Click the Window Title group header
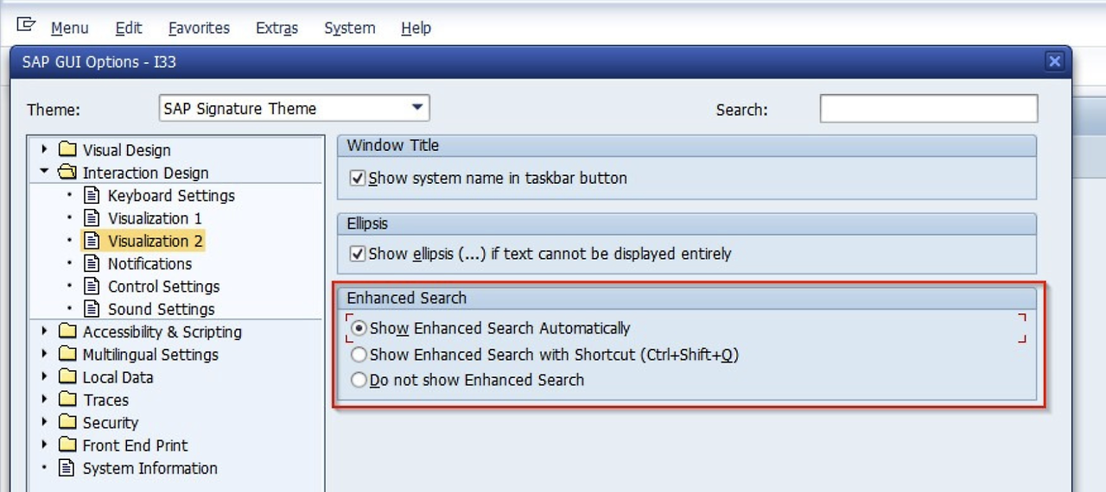Viewport: 1106px width, 492px height. [686, 145]
